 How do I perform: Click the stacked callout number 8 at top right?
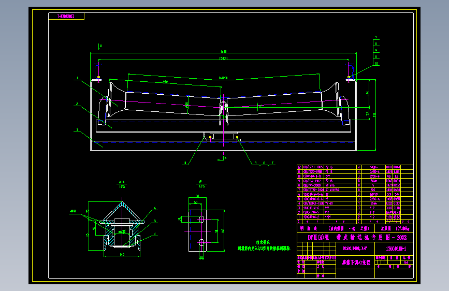376,44
